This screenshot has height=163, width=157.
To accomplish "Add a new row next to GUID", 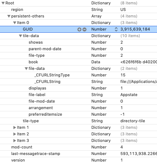I will [79, 29].
